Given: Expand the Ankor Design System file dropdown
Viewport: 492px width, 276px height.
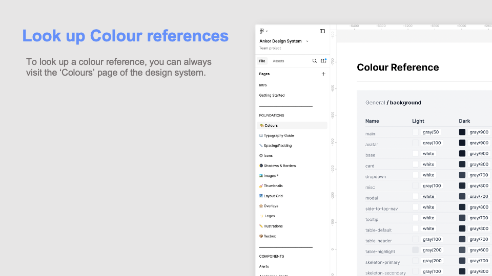Looking at the screenshot, I should (307, 41).
